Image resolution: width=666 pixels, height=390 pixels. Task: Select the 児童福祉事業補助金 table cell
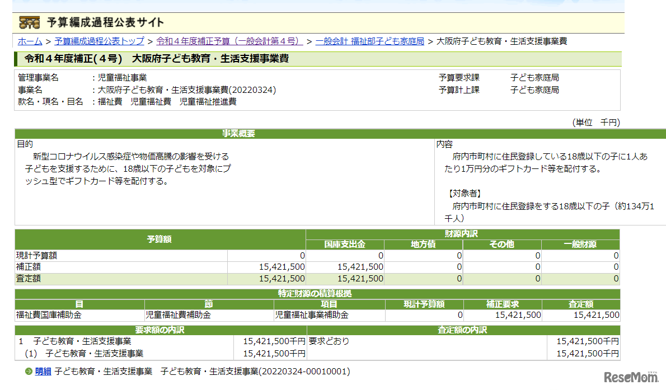(x=312, y=315)
